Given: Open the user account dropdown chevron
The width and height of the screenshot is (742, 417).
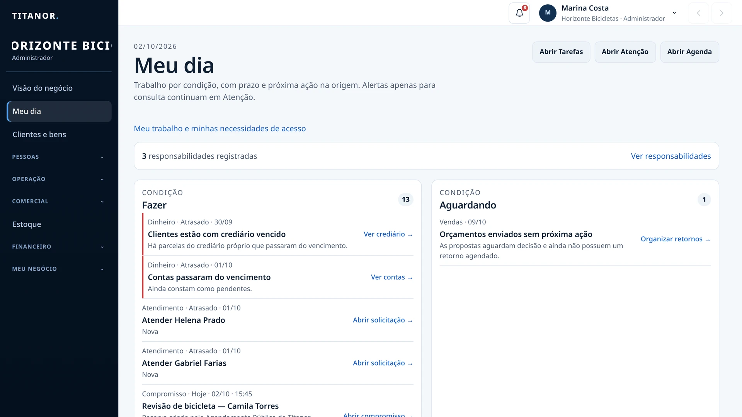Looking at the screenshot, I should [674, 13].
